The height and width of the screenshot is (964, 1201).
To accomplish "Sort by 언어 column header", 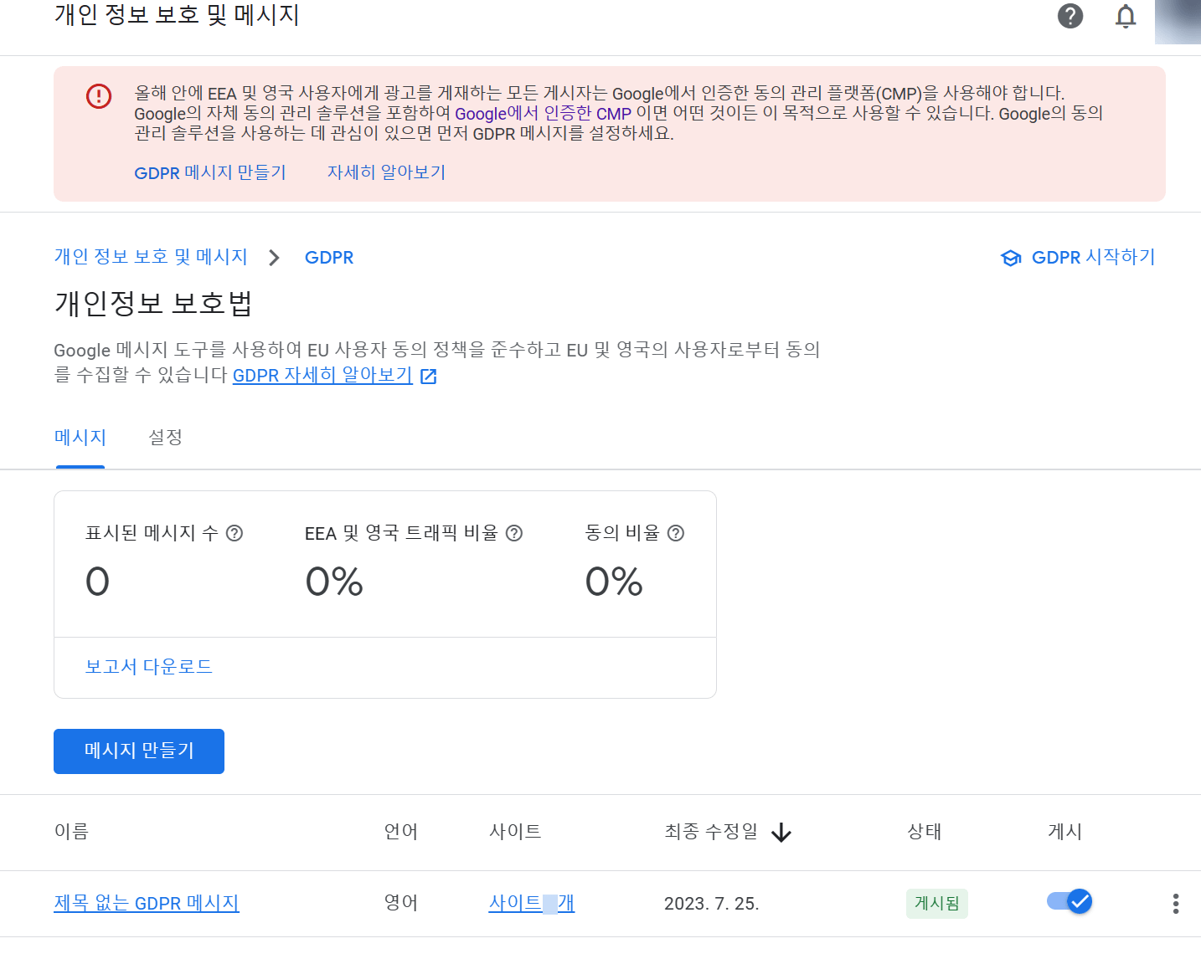I will tap(400, 832).
